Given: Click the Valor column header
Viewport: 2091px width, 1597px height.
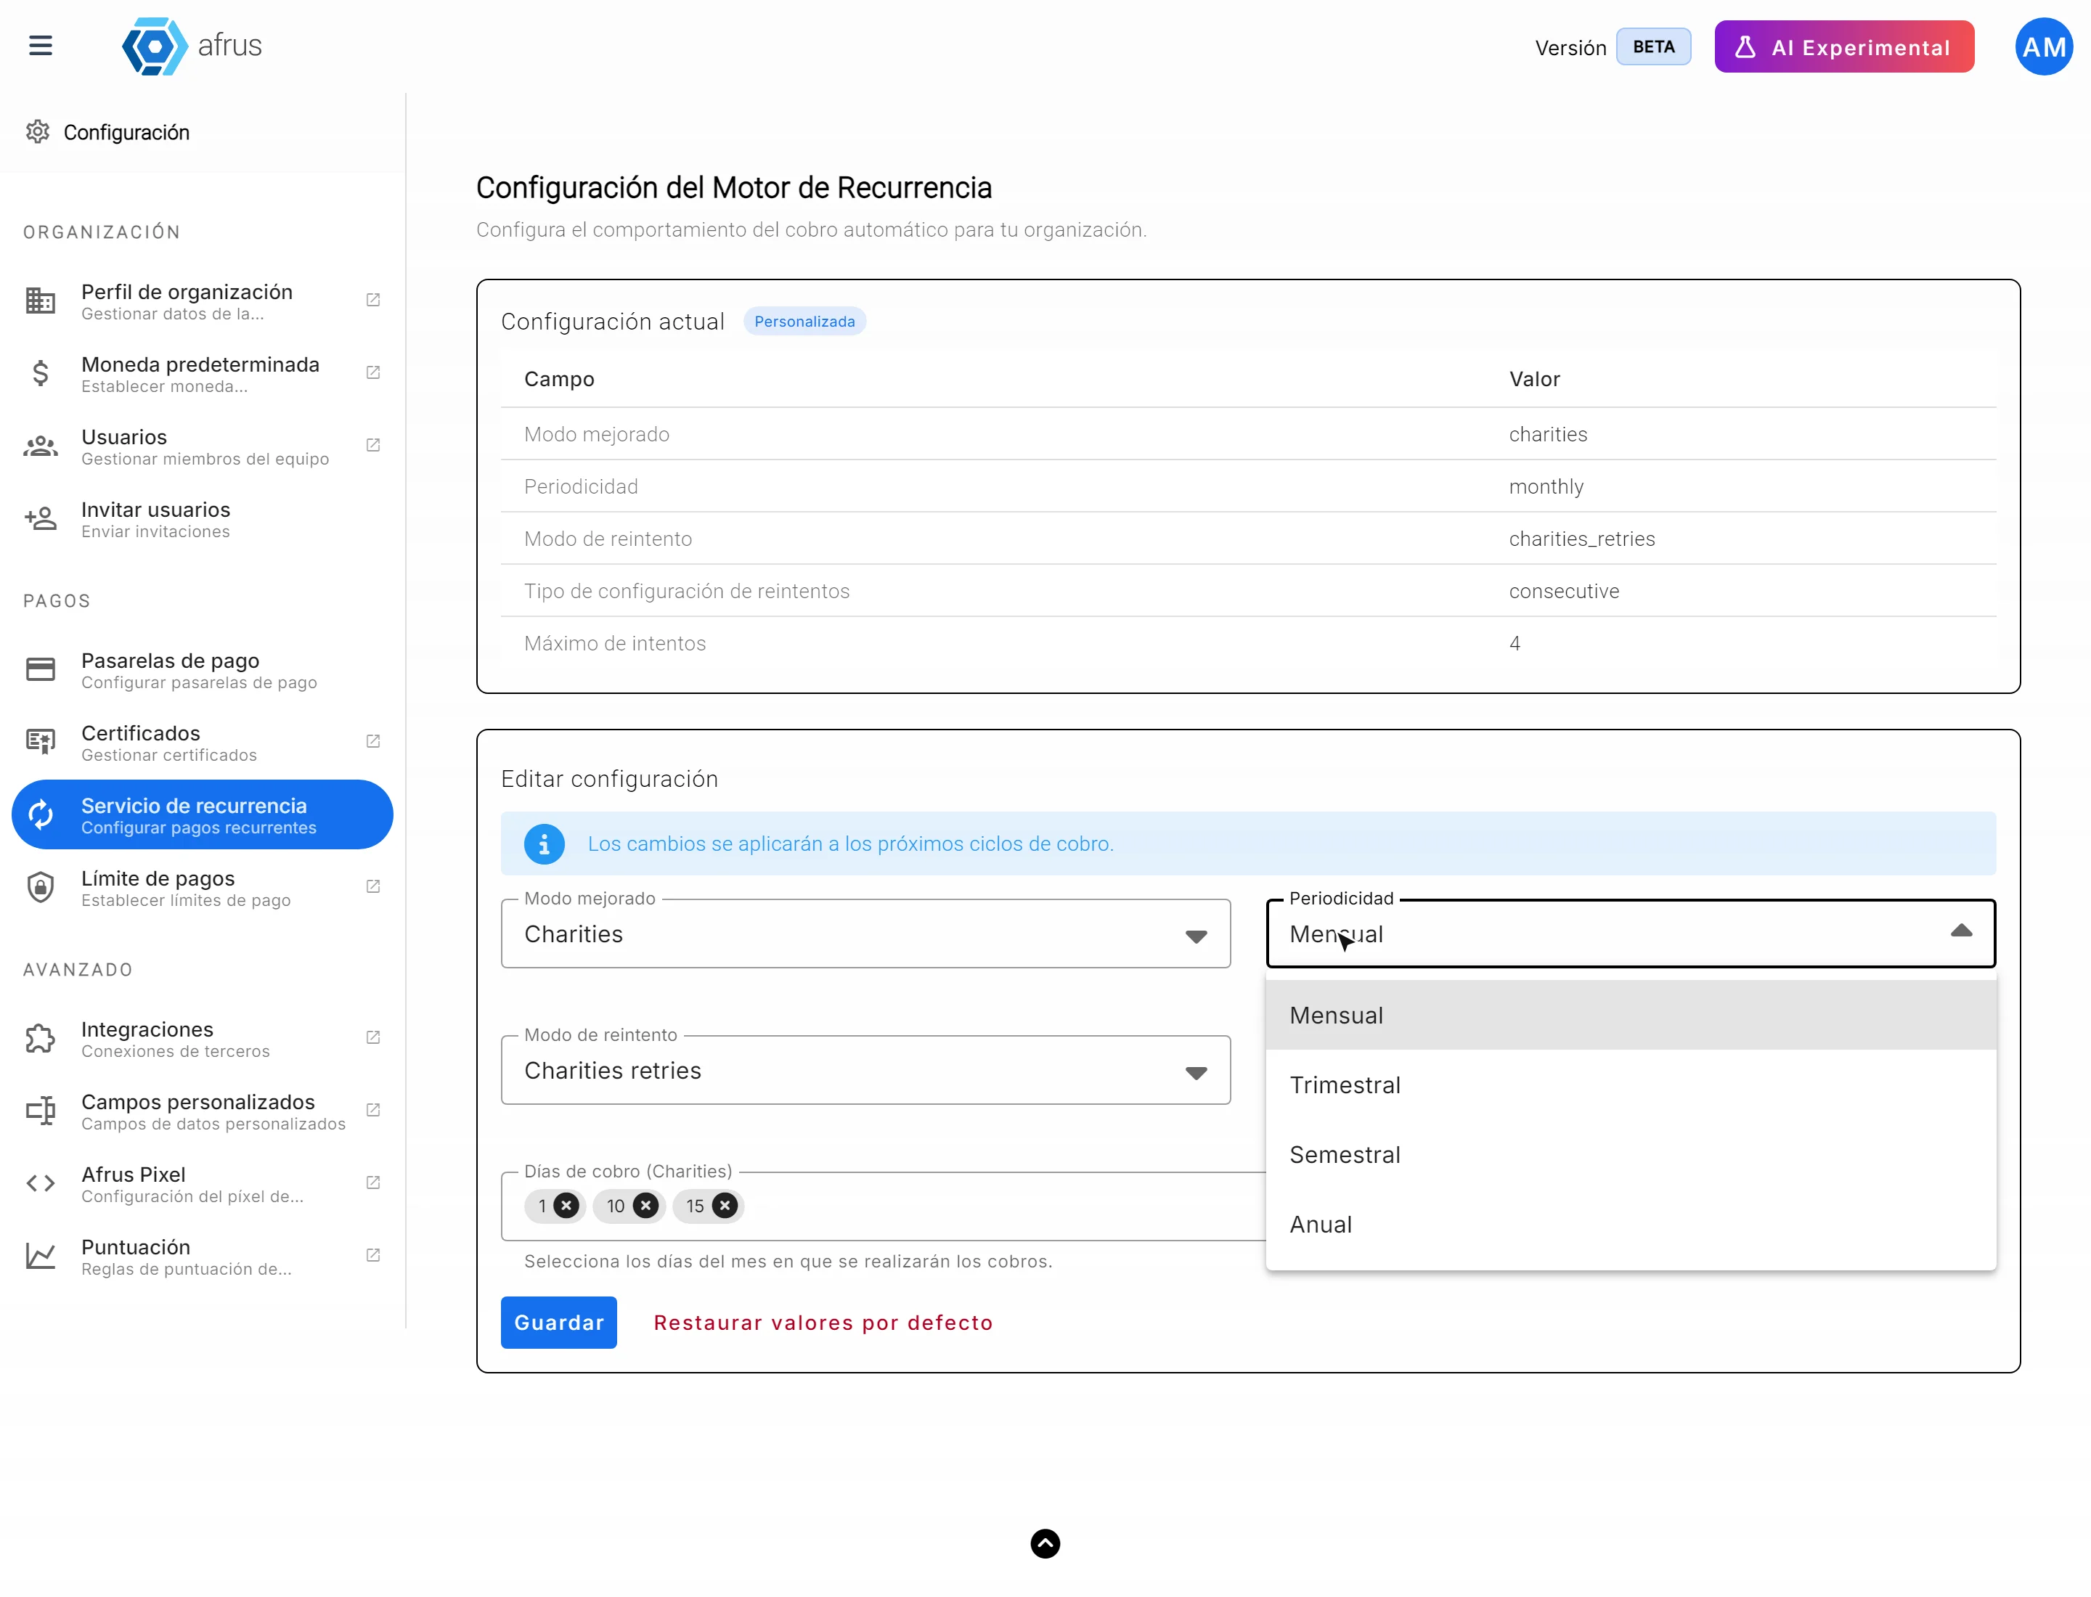Looking at the screenshot, I should (1534, 379).
